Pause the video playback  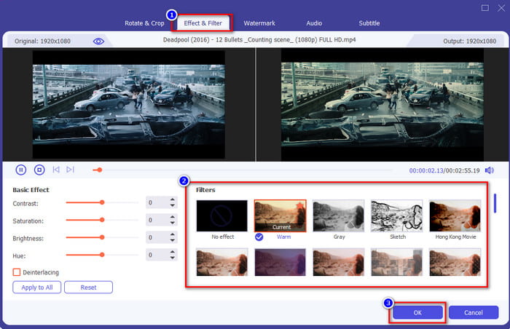21,170
